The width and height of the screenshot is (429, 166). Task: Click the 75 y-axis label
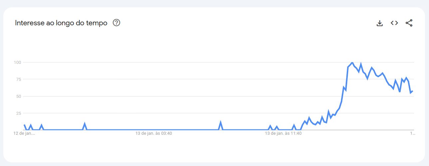pyautogui.click(x=19, y=79)
